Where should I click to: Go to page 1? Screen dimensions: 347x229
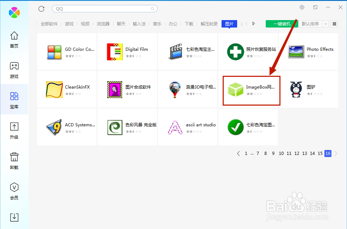246,153
